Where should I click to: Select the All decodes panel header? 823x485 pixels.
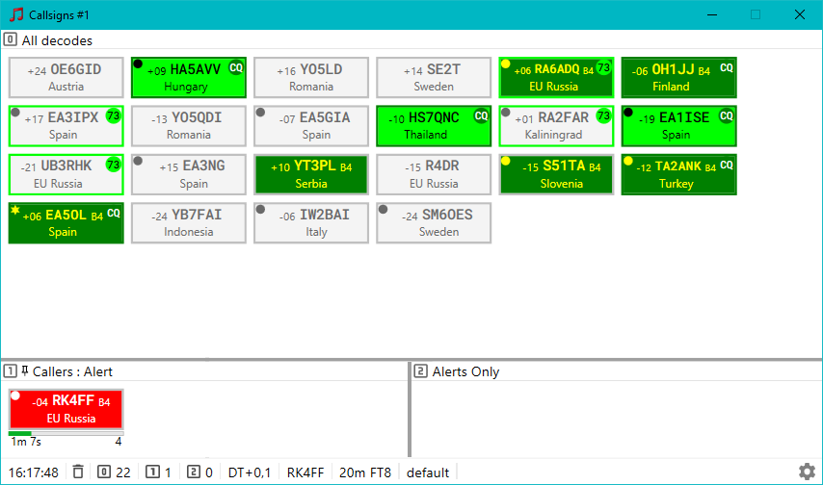(x=57, y=40)
